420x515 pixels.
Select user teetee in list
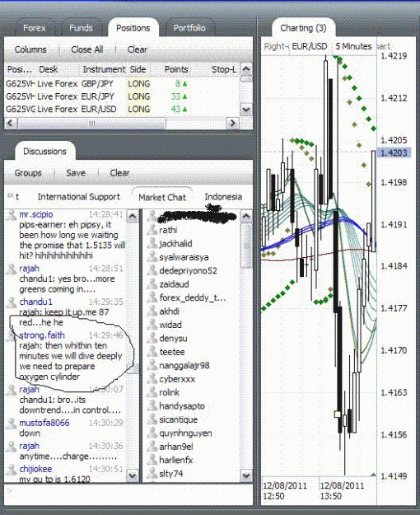(172, 352)
